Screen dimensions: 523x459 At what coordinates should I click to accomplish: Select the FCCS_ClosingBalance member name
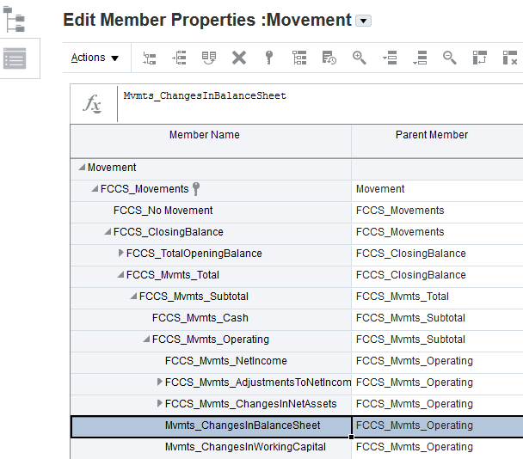(168, 232)
